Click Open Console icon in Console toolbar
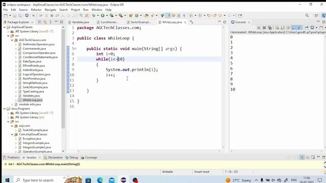The height and width of the screenshot is (183, 326). click(321, 27)
